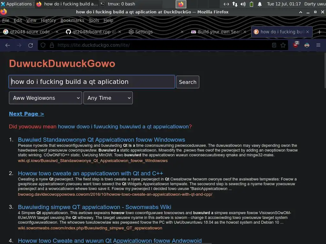This screenshot has width=326, height=244.
Task: Open the Help menu
Action: click(108, 20)
